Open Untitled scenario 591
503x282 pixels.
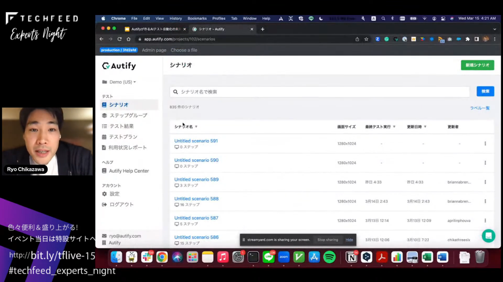196,141
